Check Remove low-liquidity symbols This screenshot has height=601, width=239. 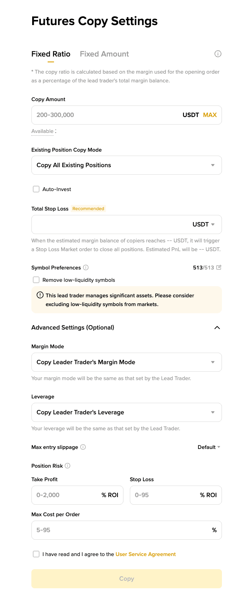click(x=36, y=280)
